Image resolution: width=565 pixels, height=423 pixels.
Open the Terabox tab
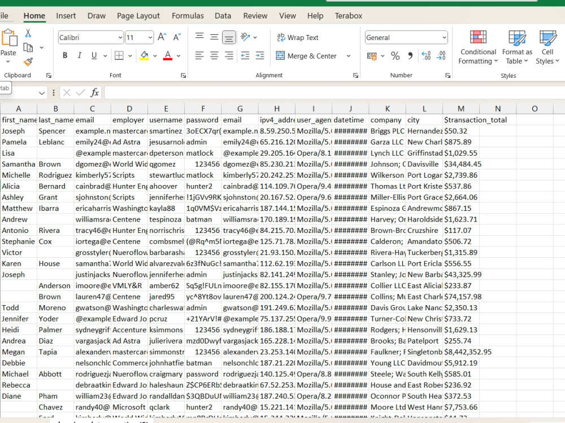coord(349,16)
